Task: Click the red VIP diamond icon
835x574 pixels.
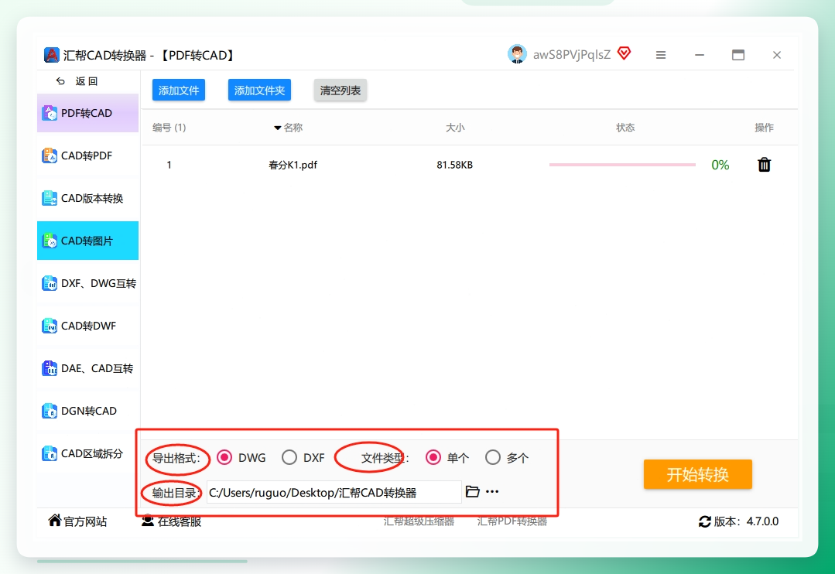Action: 624,53
